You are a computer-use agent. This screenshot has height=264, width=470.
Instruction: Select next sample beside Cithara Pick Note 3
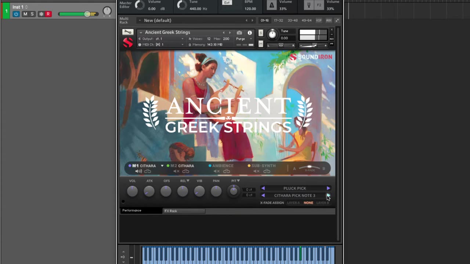(x=328, y=195)
